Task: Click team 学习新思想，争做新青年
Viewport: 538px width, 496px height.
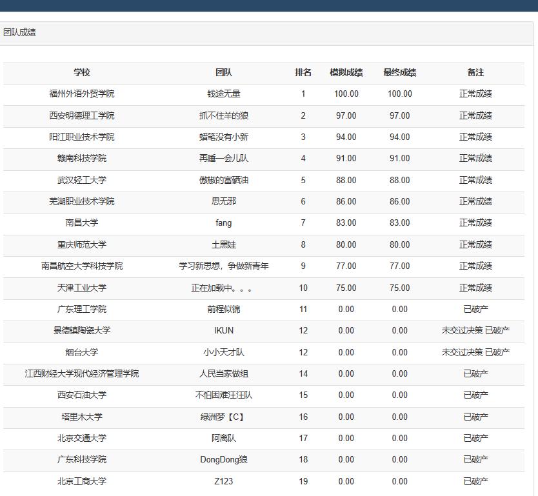Action: coord(224,266)
